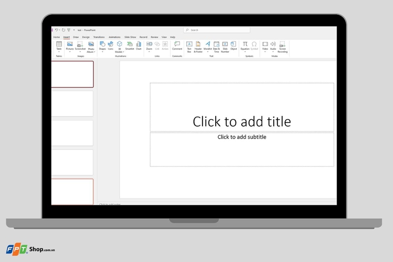Expand the Table dropdown arrow
The height and width of the screenshot is (262, 393).
click(x=59, y=52)
